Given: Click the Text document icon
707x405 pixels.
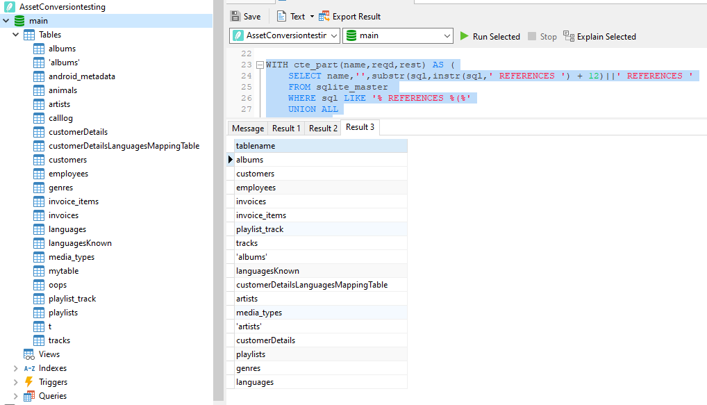Looking at the screenshot, I should click(281, 16).
